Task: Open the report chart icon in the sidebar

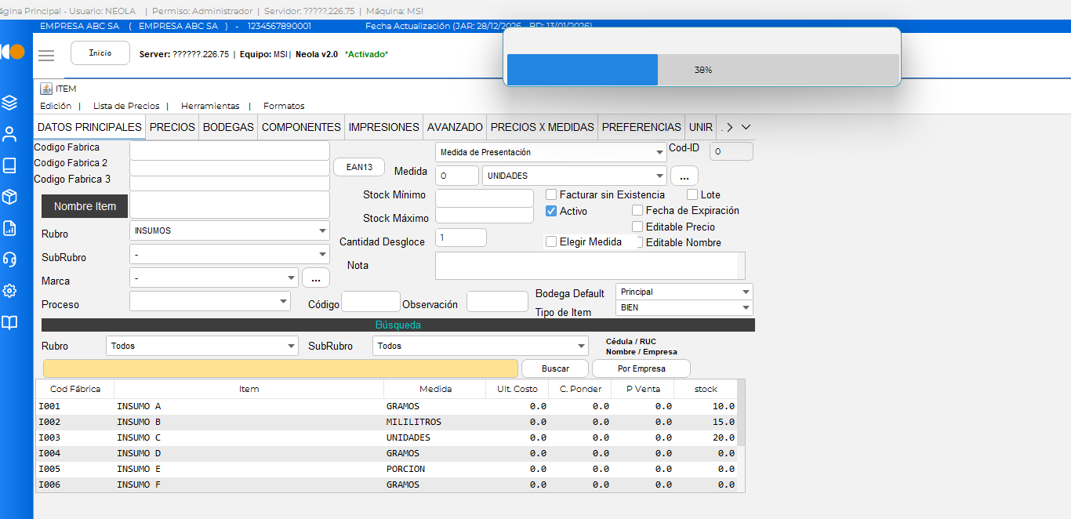Action: pyautogui.click(x=9, y=228)
